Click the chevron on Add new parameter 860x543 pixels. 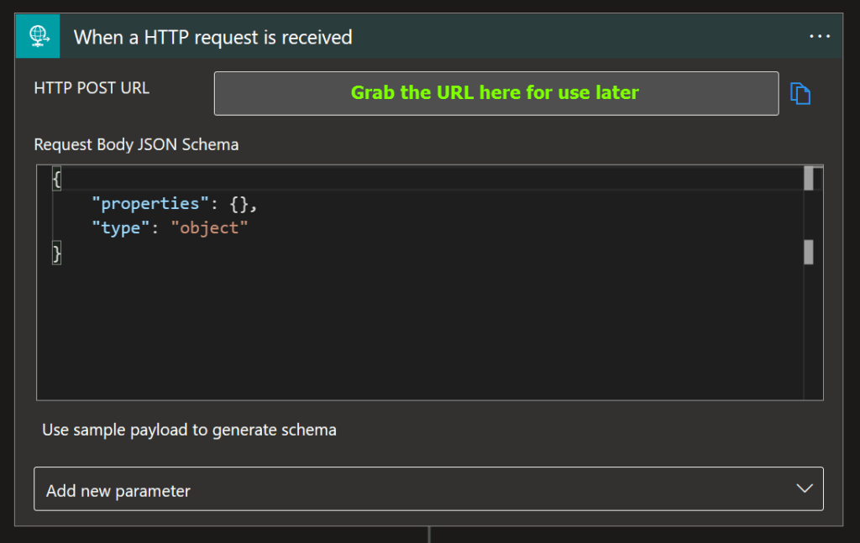click(804, 489)
